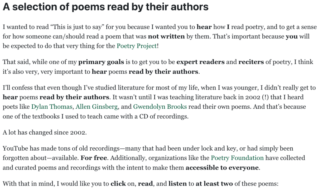Click the line "A lot has changed since 2002."
The height and width of the screenshot is (195, 323).
pos(44,132)
